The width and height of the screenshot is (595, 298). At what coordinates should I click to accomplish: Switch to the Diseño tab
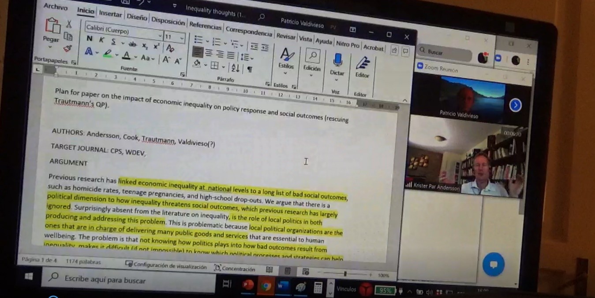pyautogui.click(x=137, y=17)
